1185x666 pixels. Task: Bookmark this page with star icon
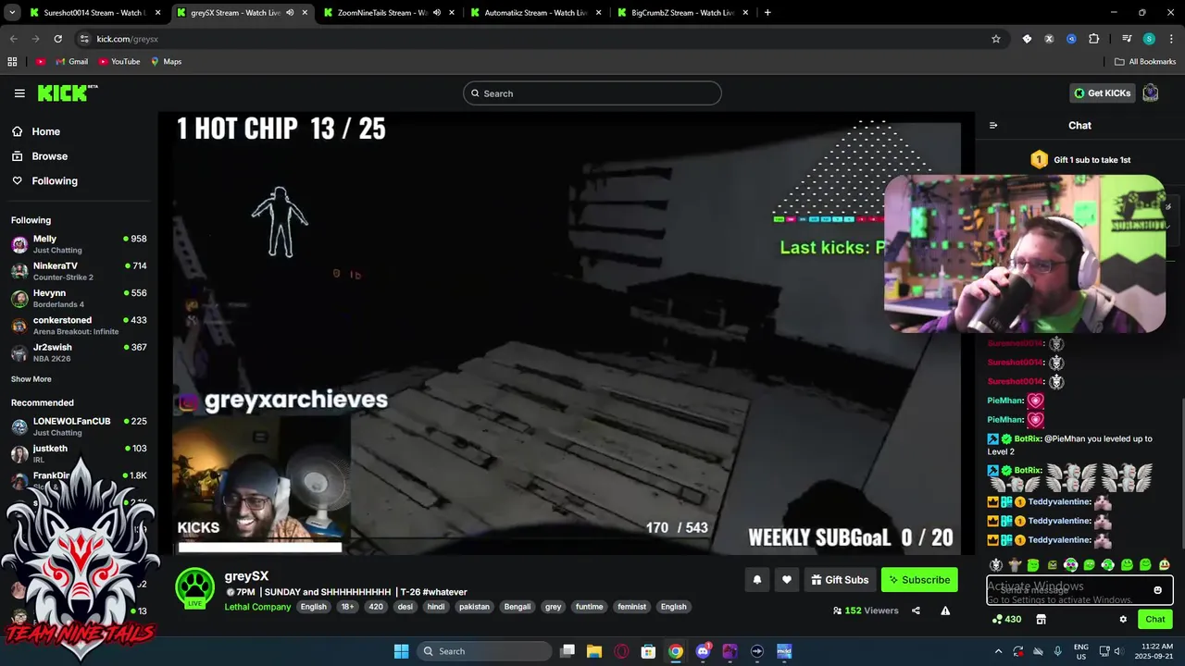tap(996, 39)
